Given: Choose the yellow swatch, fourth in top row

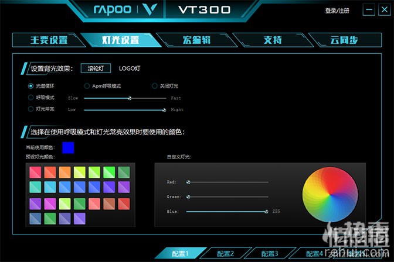Looking at the screenshot, I should tap(80, 173).
